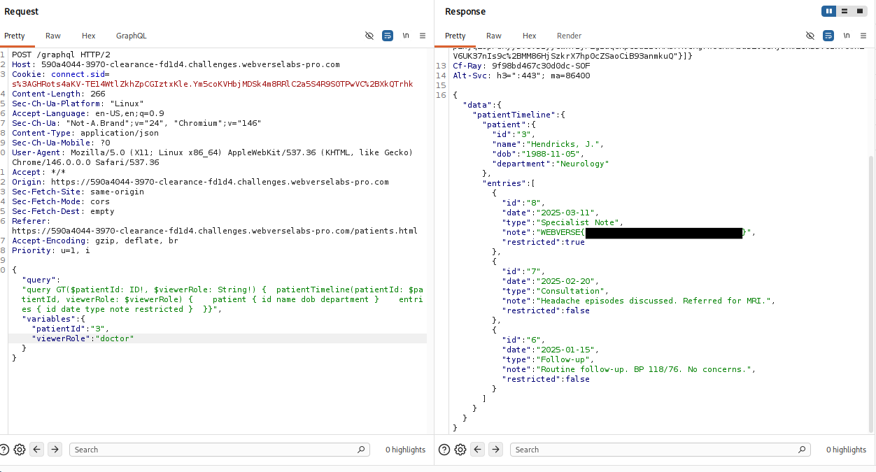Image resolution: width=876 pixels, height=472 pixels.
Task: Toggle \n newline display in Response panel
Action: click(x=847, y=36)
